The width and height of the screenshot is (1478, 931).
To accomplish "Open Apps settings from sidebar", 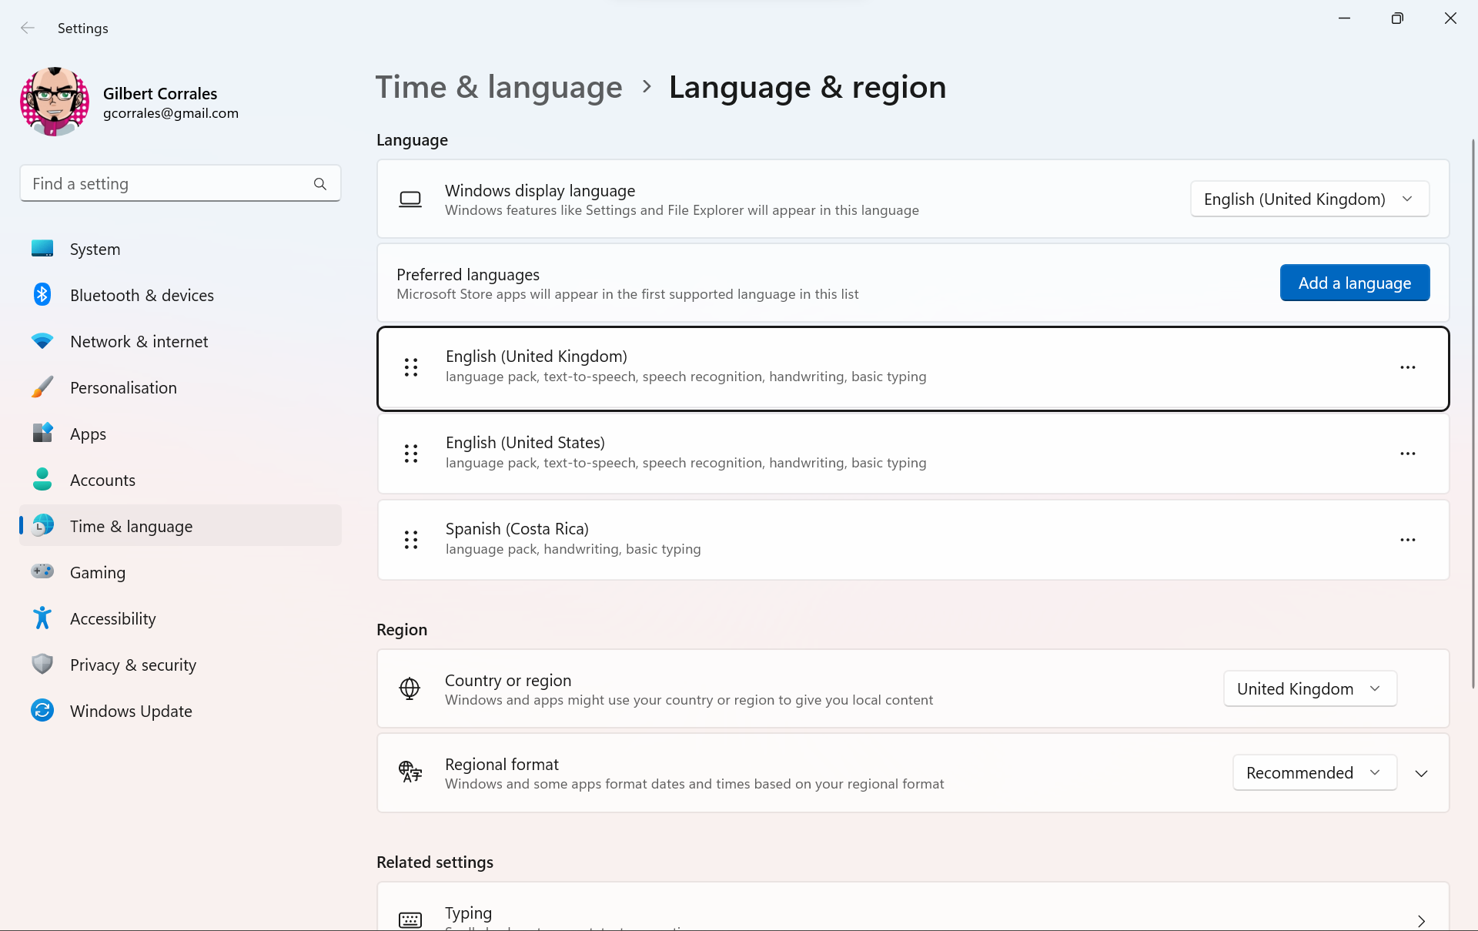I will (x=87, y=434).
